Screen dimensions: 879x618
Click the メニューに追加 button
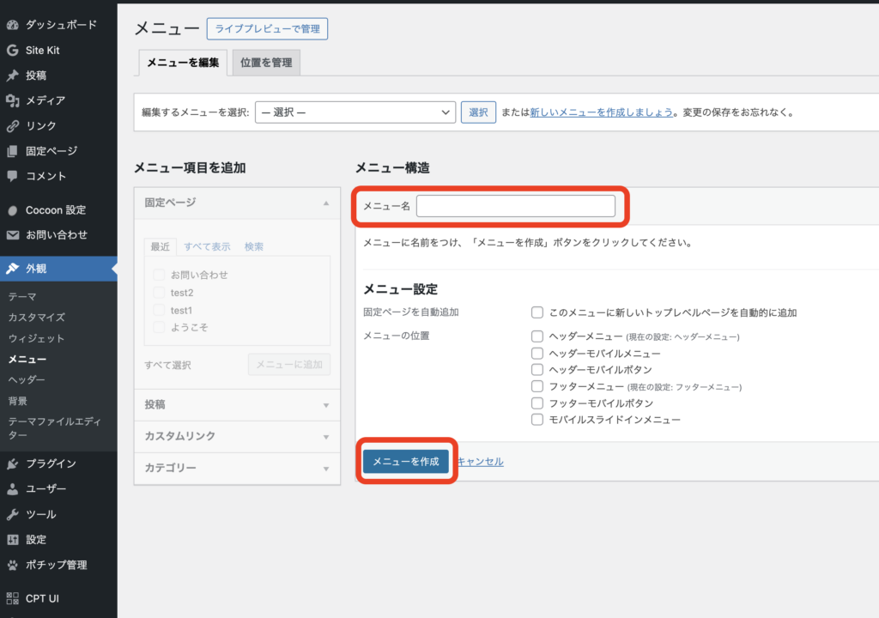[x=289, y=365]
